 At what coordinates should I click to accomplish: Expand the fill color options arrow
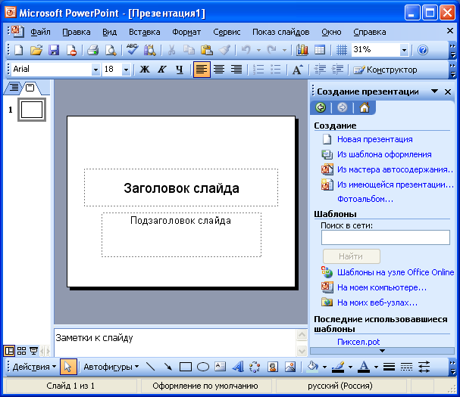(324, 368)
